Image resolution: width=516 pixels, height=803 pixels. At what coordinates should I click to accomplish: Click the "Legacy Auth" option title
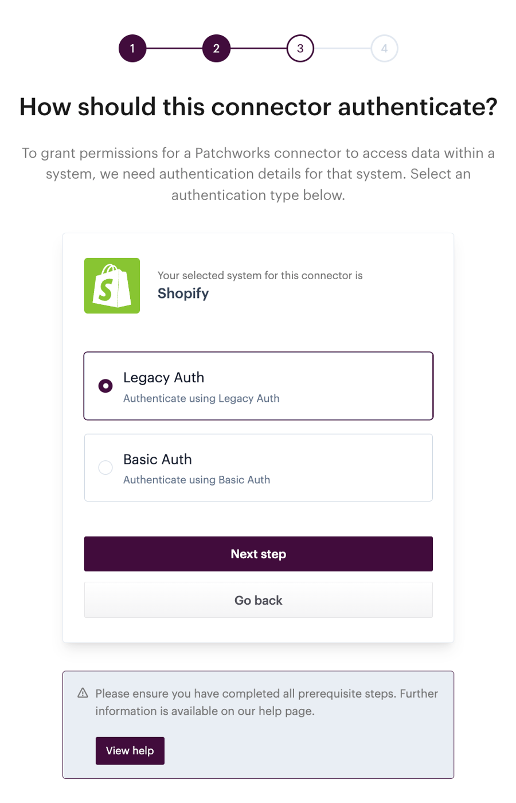click(163, 378)
